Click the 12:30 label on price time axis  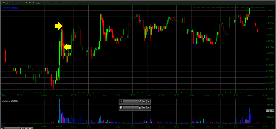click(x=147, y=95)
